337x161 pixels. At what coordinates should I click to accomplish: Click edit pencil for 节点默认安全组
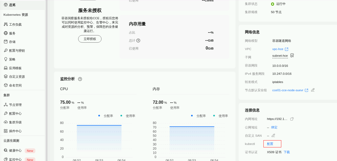[313, 90]
